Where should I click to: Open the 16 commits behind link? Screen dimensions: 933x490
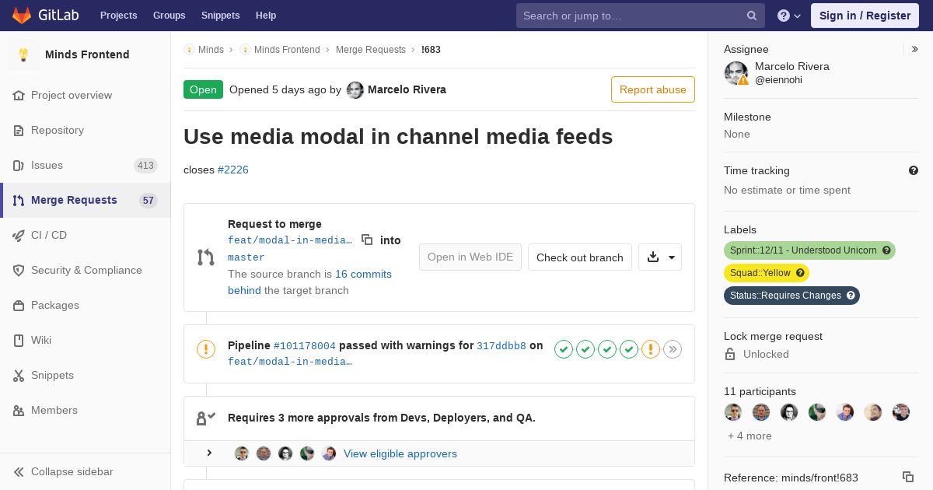coord(309,282)
